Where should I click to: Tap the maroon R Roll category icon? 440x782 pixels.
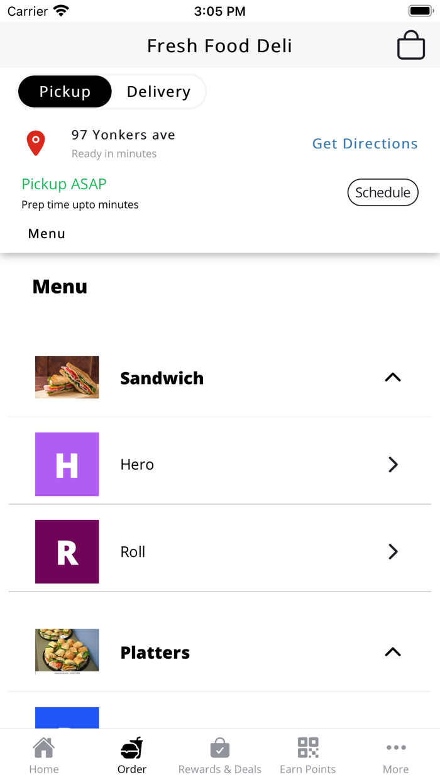click(67, 551)
